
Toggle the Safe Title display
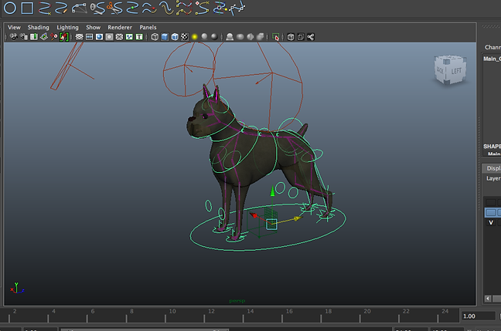click(139, 37)
